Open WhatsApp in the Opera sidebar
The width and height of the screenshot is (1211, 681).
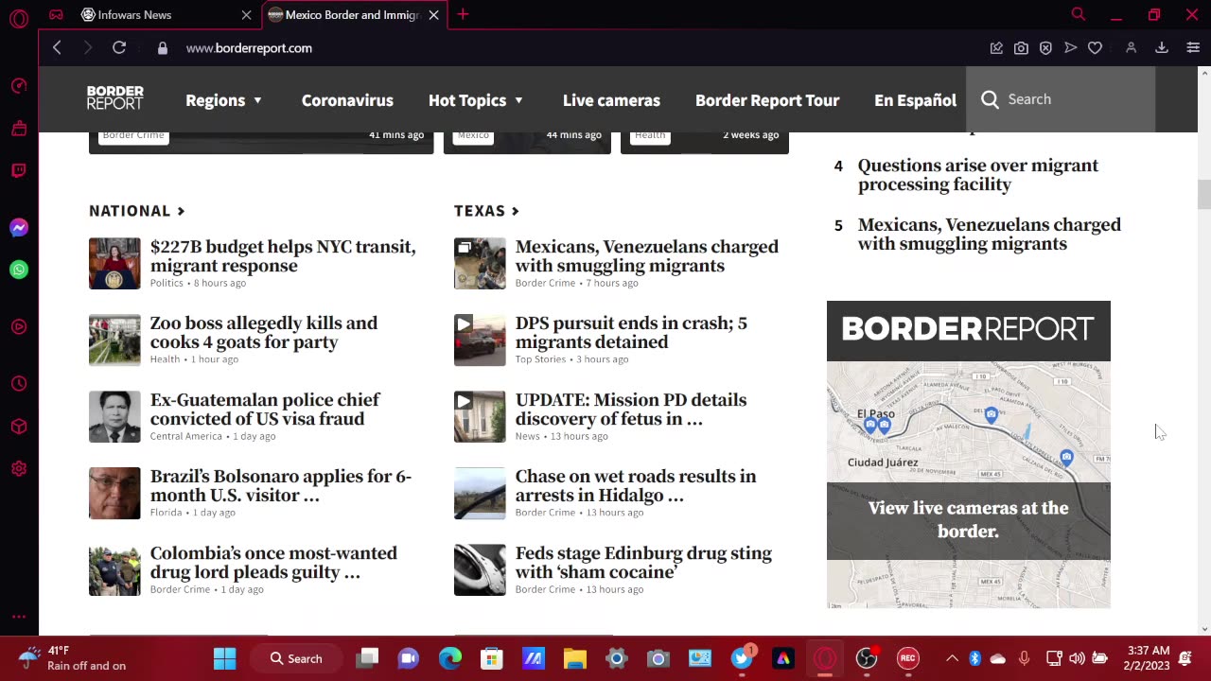pyautogui.click(x=19, y=270)
